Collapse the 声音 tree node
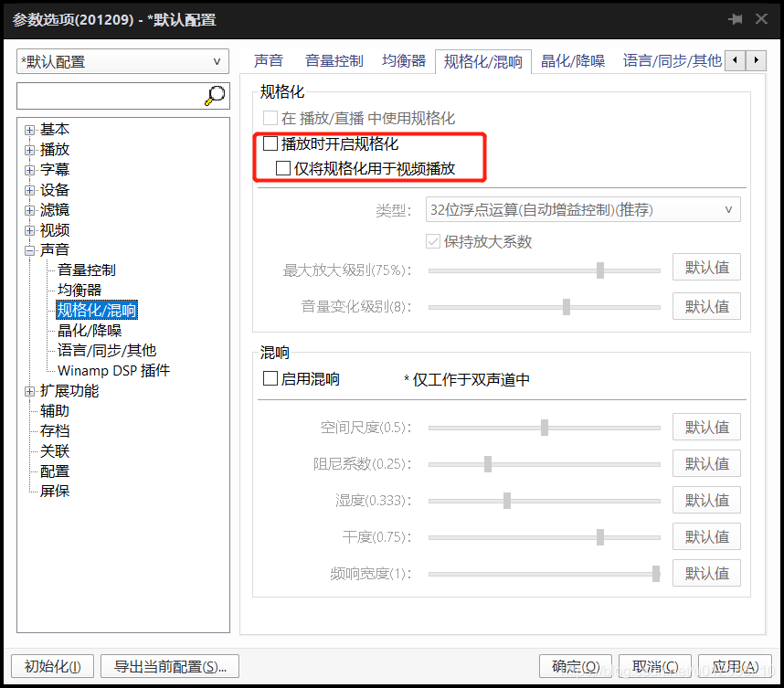Image resolution: width=784 pixels, height=688 pixels. pyautogui.click(x=30, y=249)
